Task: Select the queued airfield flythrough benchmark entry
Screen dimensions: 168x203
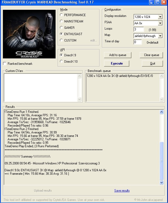Action: point(120,76)
